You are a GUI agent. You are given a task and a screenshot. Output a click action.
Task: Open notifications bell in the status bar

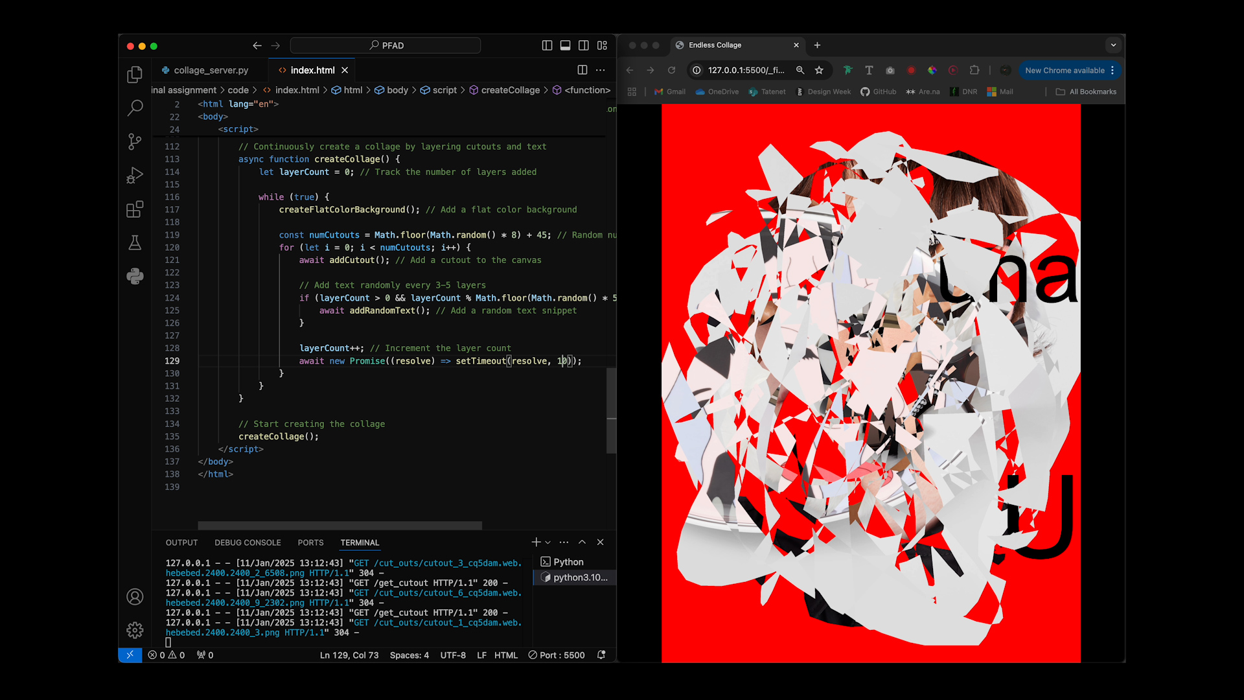(601, 655)
